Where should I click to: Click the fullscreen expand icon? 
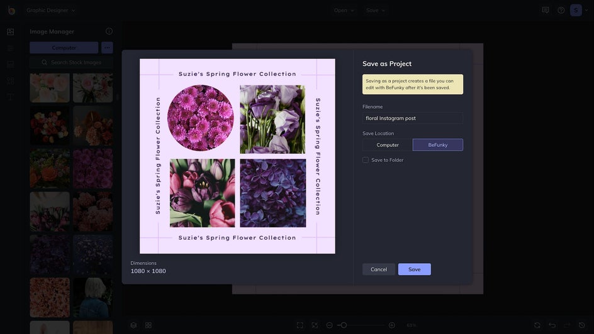[x=315, y=325]
